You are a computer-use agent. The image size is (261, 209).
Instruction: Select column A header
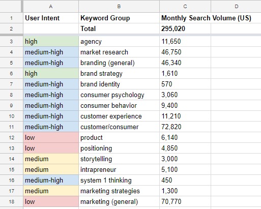pos(51,7)
